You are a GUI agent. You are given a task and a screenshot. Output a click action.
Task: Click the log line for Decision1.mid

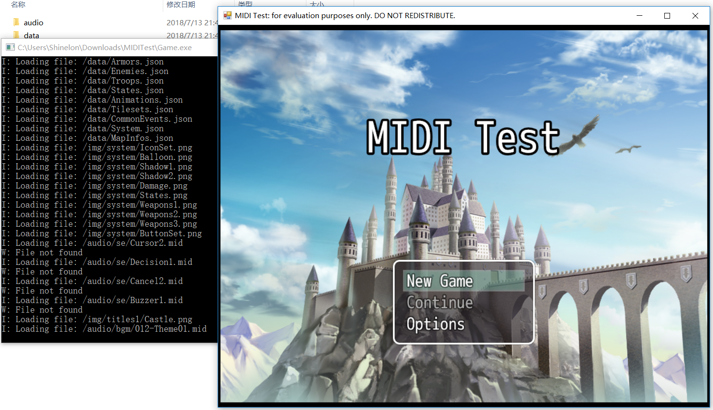97,262
